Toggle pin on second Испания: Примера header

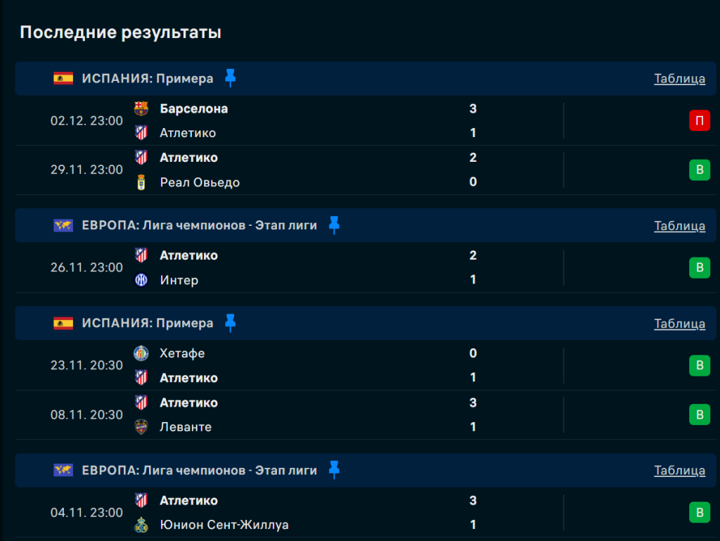coord(231,323)
